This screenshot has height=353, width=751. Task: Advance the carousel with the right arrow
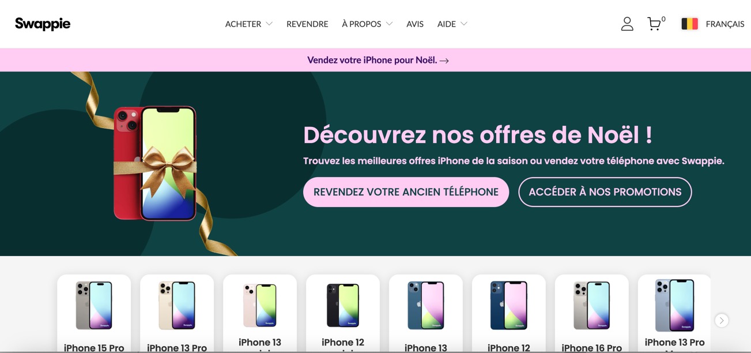pyautogui.click(x=722, y=320)
